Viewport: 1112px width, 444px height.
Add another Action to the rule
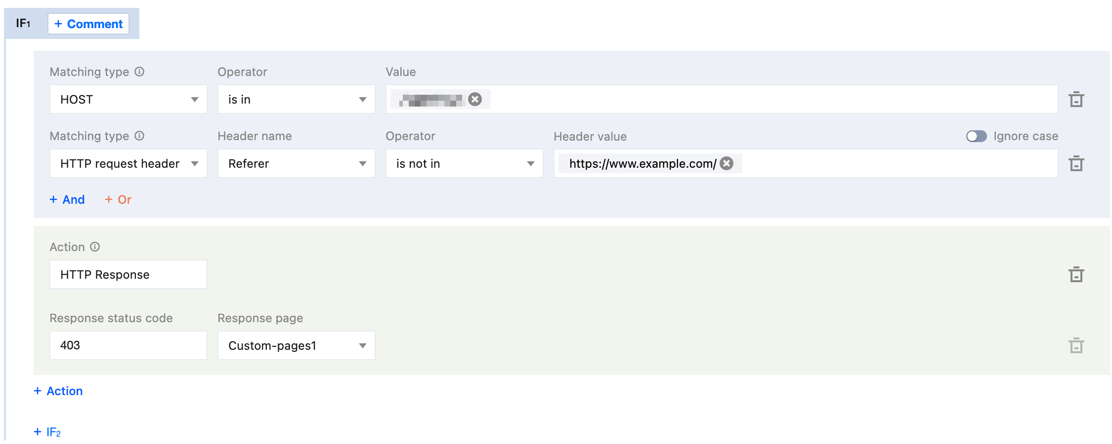[x=58, y=391]
